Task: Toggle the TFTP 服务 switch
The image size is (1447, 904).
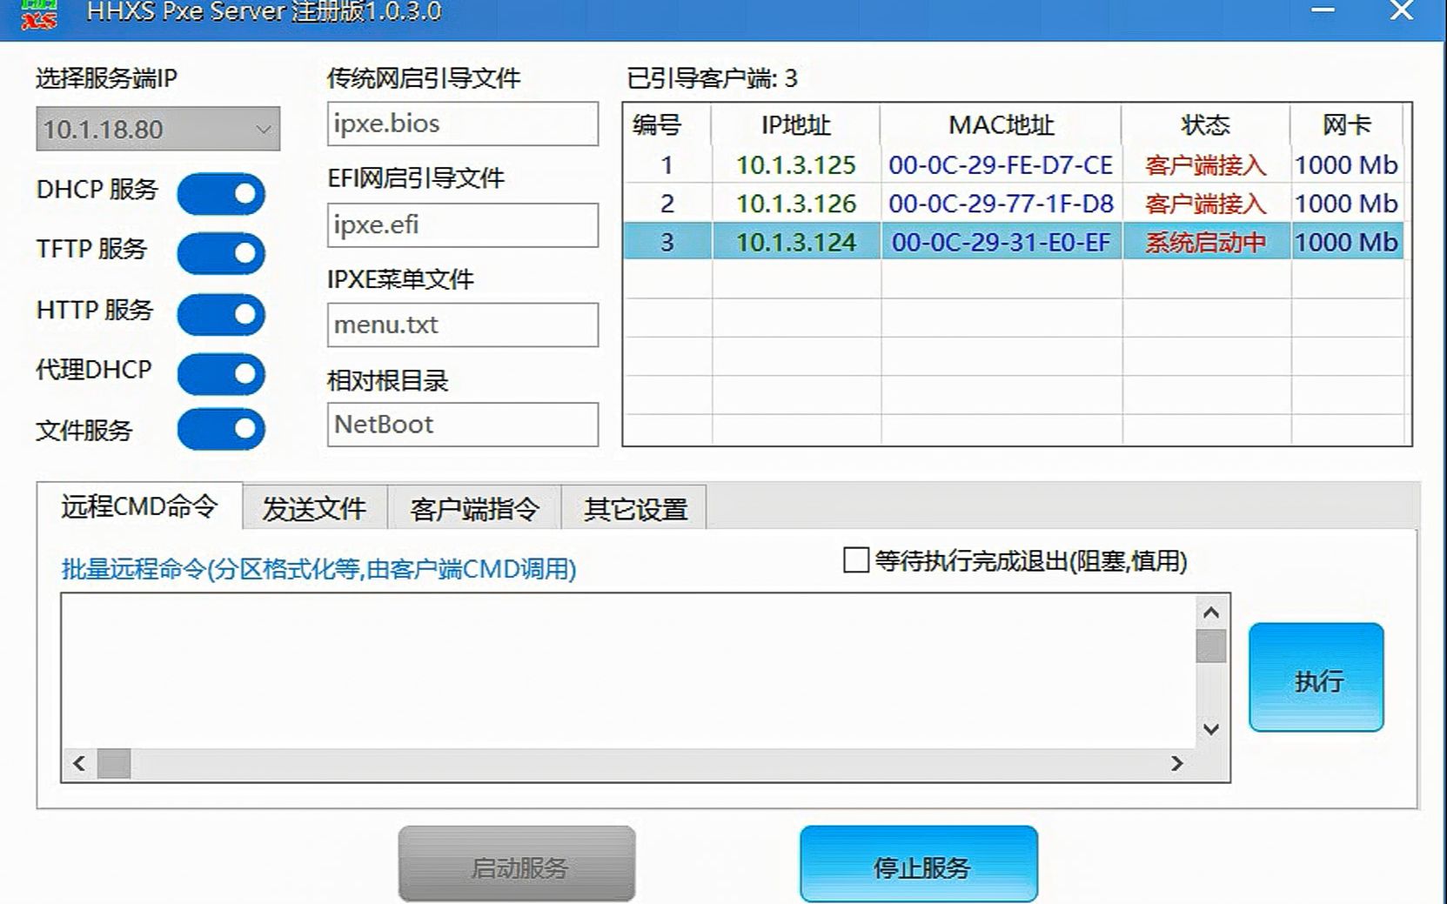Action: tap(221, 253)
